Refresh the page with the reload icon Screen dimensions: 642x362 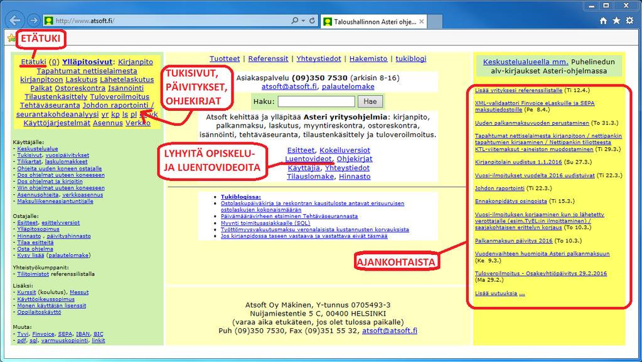[x=312, y=21]
